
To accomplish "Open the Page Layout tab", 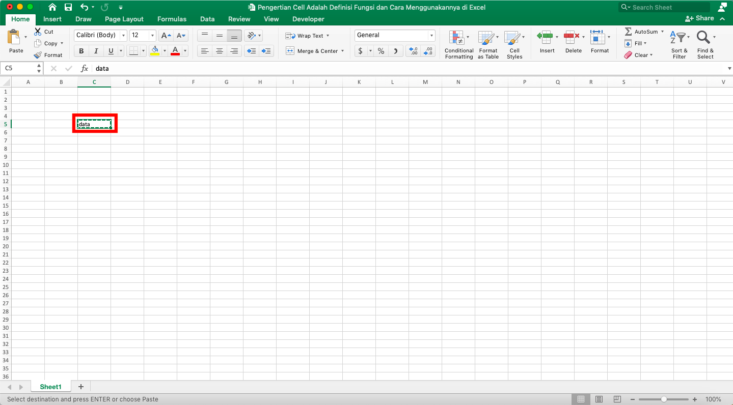I will click(x=124, y=19).
